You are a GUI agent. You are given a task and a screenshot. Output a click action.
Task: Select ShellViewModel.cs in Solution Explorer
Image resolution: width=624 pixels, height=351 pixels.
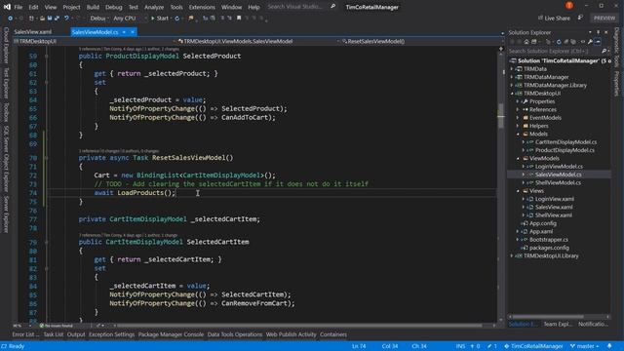click(x=558, y=182)
